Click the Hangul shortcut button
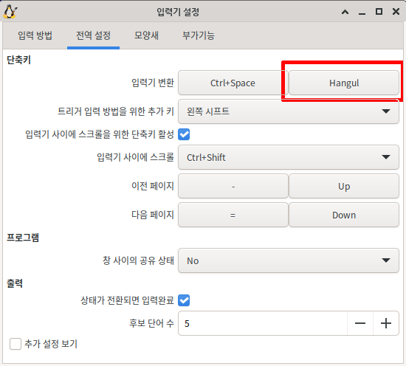 coord(344,83)
